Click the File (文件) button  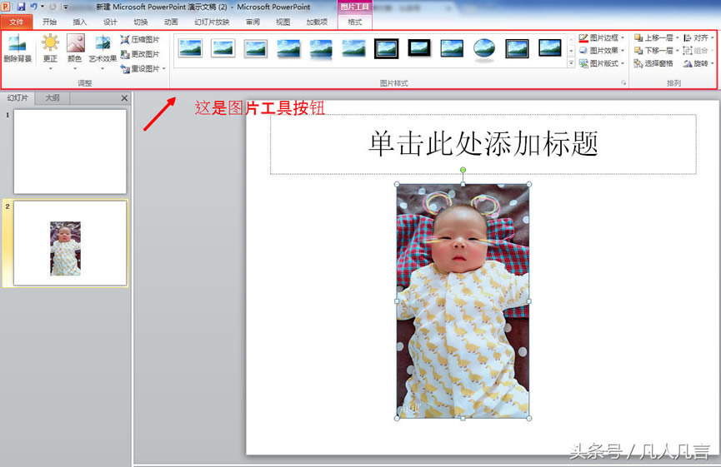17,22
